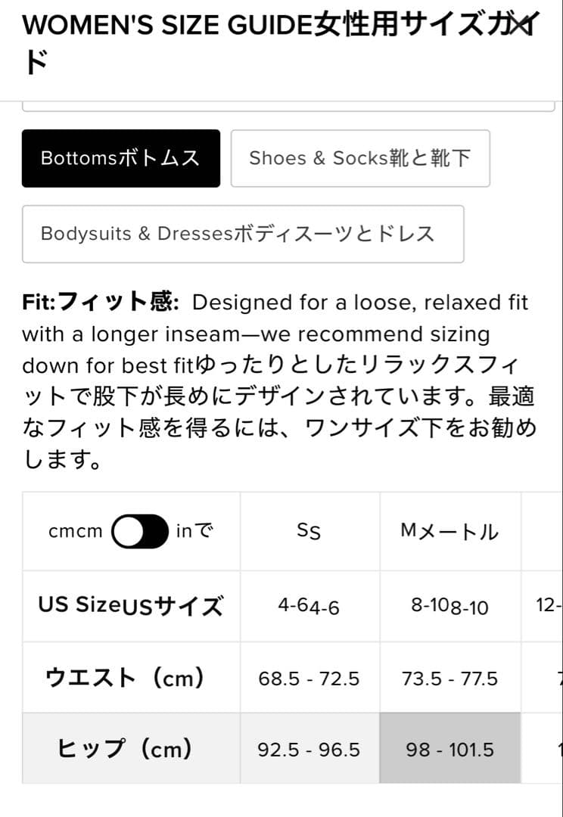563x817 pixels.
Task: Click the US Size 8-10 cell
Action: tap(449, 605)
